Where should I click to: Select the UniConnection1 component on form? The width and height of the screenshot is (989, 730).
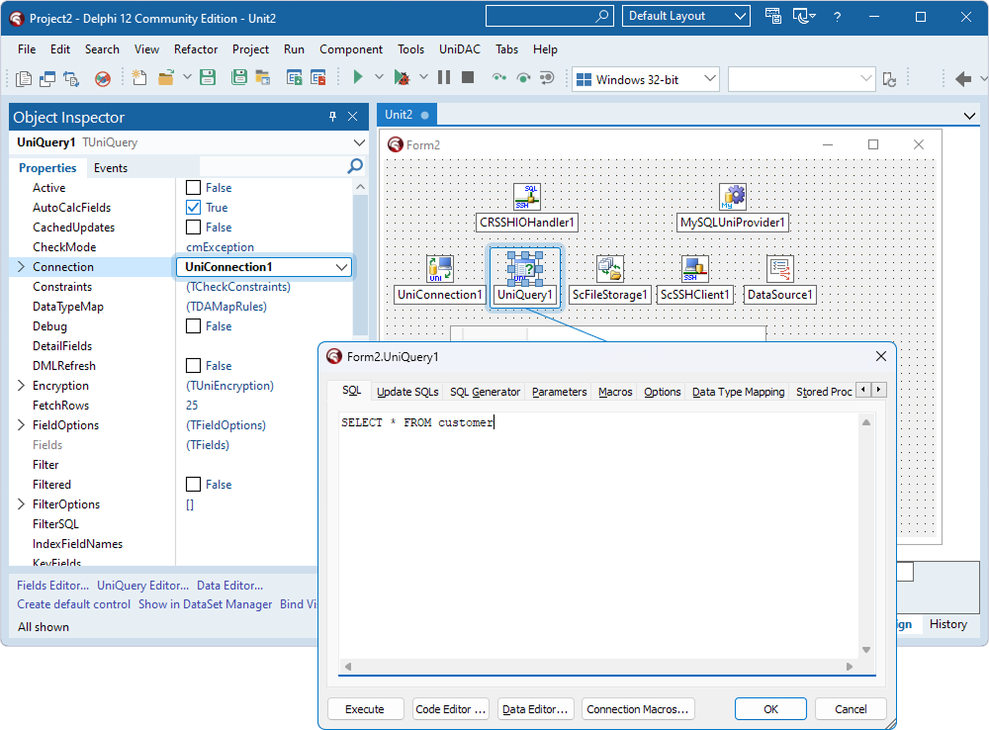tap(440, 269)
